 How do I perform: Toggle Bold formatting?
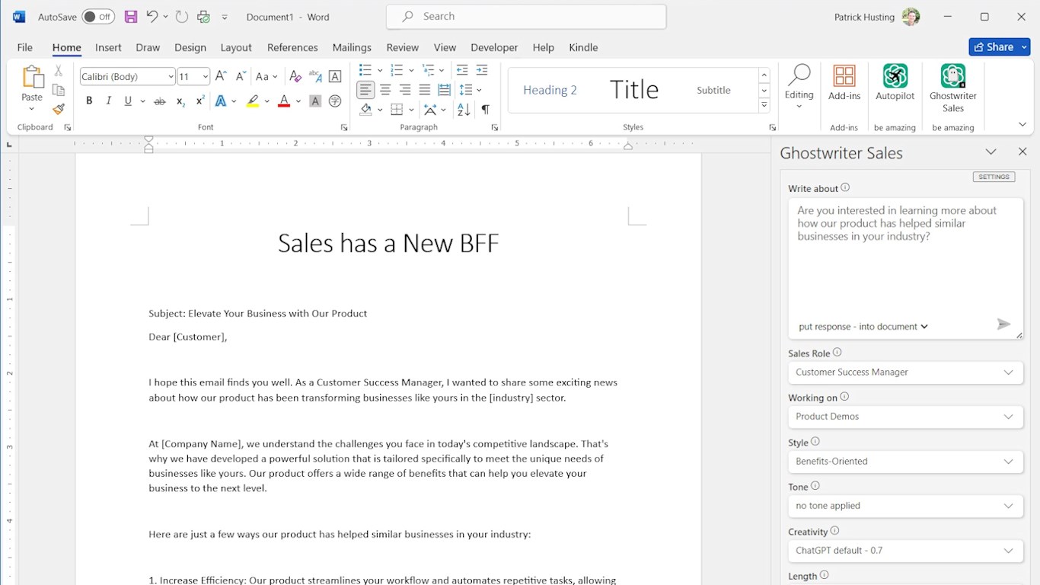[89, 101]
